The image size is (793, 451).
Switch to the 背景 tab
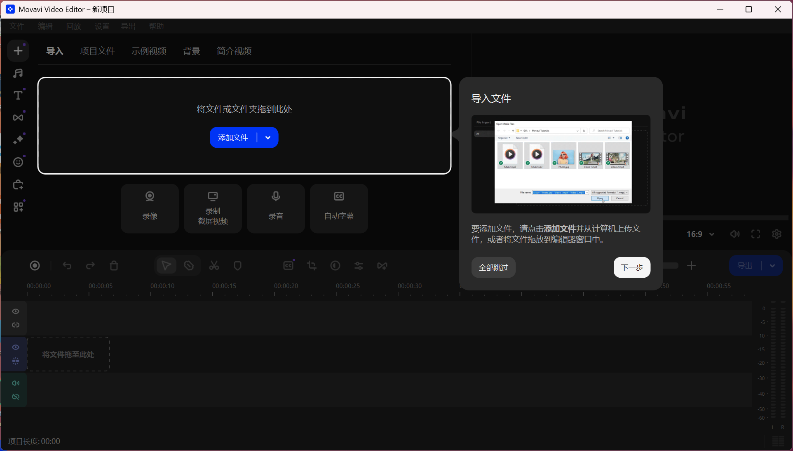192,51
